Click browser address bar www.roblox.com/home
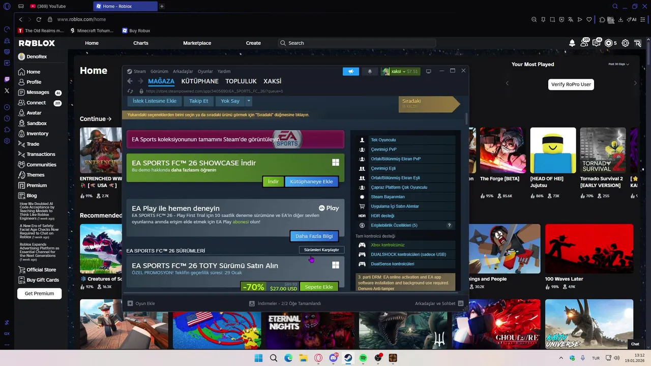The image size is (651, 366). [81, 19]
